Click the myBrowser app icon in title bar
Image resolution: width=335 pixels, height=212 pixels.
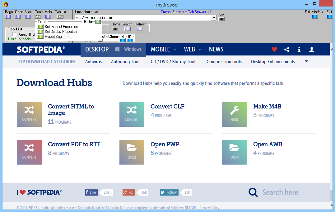[x=6, y=4]
